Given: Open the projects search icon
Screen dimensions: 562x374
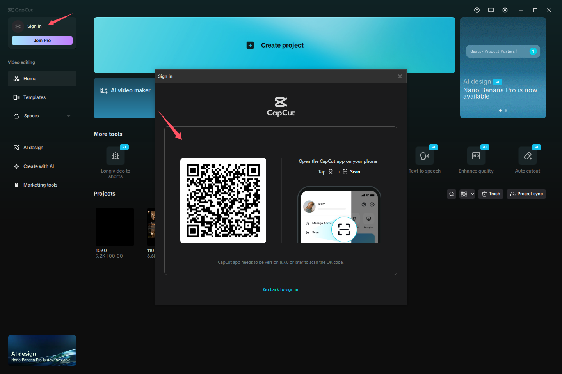Looking at the screenshot, I should [x=452, y=194].
